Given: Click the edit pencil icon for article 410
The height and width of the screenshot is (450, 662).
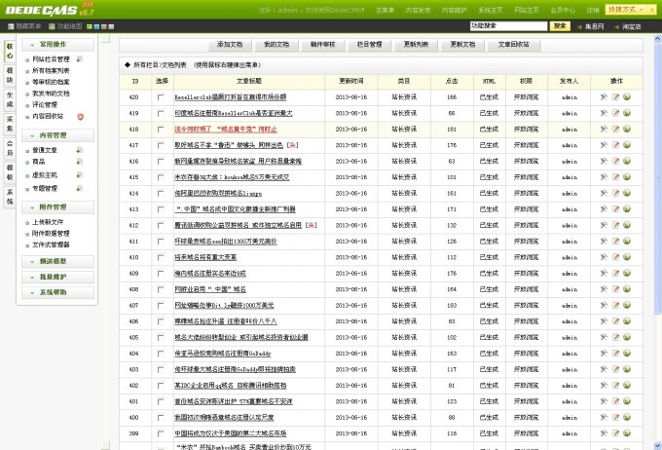Looking at the screenshot, I should point(615,257).
